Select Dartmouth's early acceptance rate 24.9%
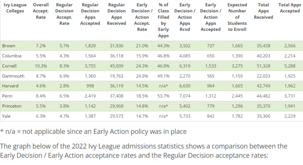 (x=142, y=76)
